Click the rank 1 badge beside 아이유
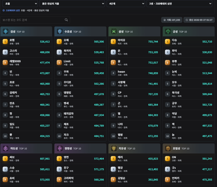This screenshot has width=217, height=187. point(113,41)
